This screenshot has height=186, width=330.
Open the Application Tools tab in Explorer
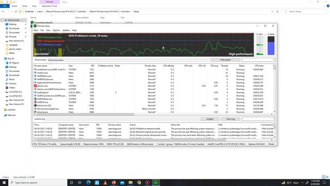(49, 6)
